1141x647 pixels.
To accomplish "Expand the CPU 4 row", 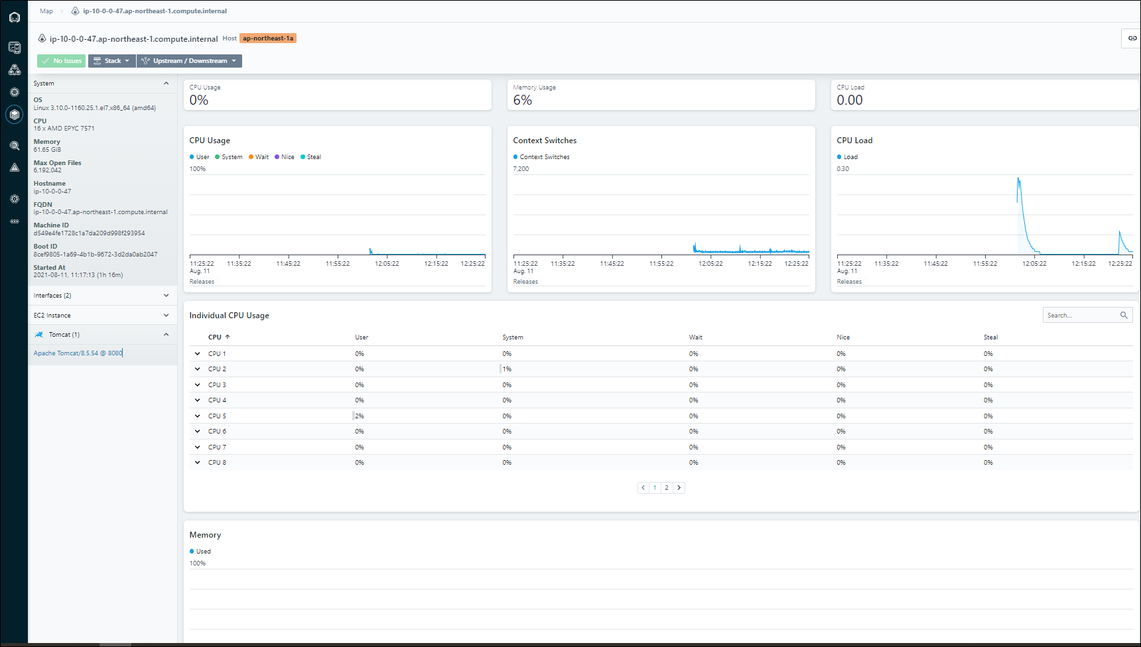I will (x=197, y=400).
